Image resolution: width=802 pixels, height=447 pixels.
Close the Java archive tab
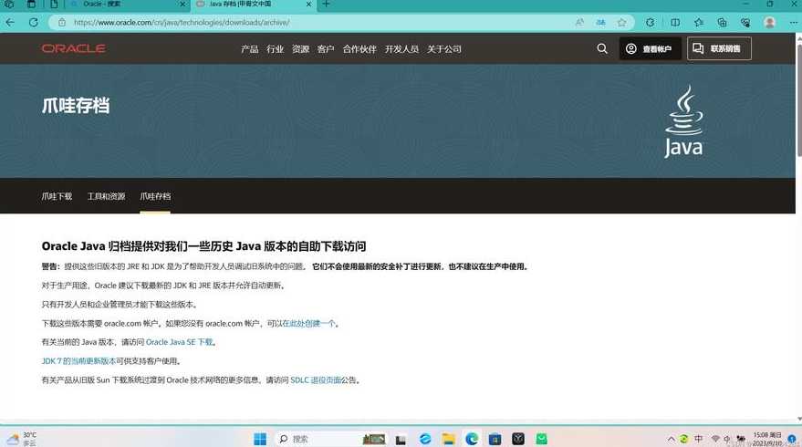pos(308,4)
